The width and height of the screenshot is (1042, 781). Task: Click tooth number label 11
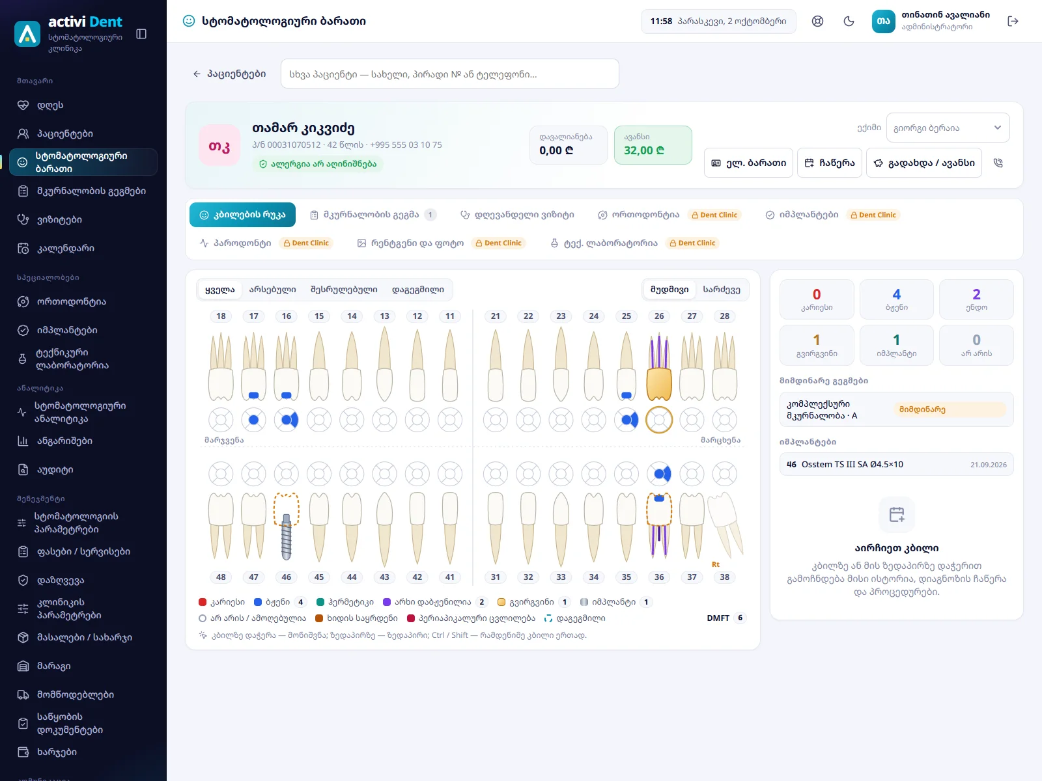point(450,316)
